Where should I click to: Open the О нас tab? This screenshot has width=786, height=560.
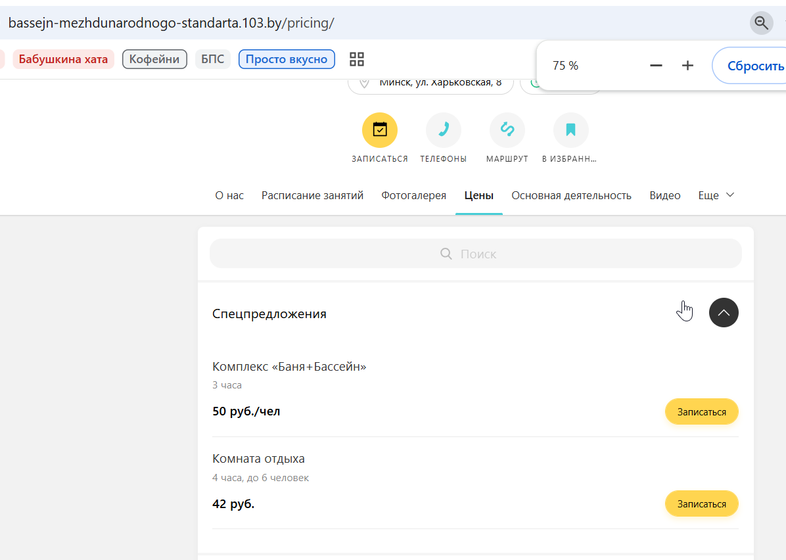pos(229,195)
